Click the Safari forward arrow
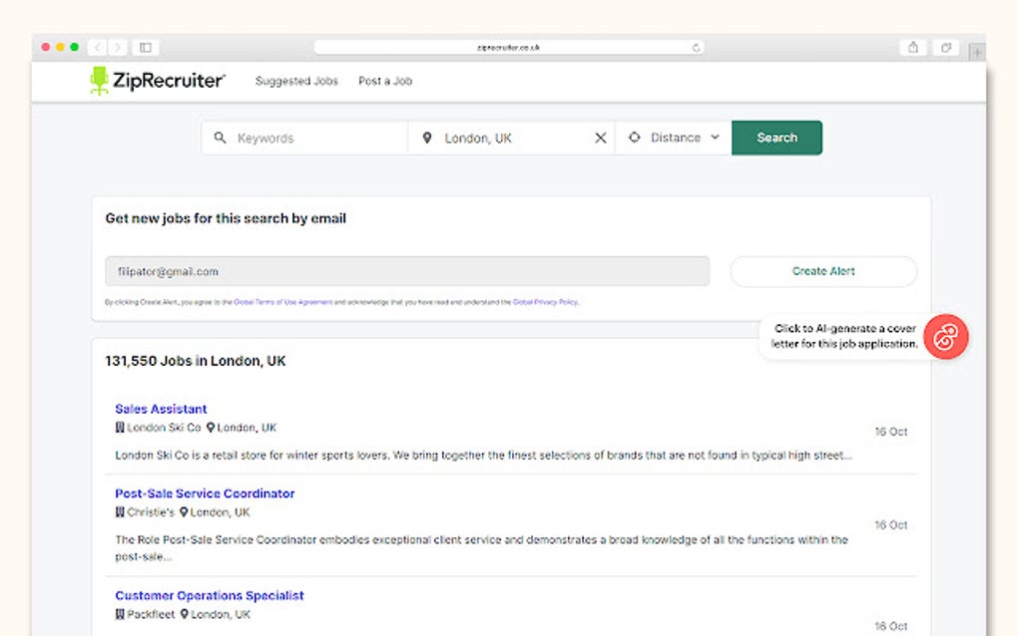This screenshot has width=1018, height=636. click(119, 47)
